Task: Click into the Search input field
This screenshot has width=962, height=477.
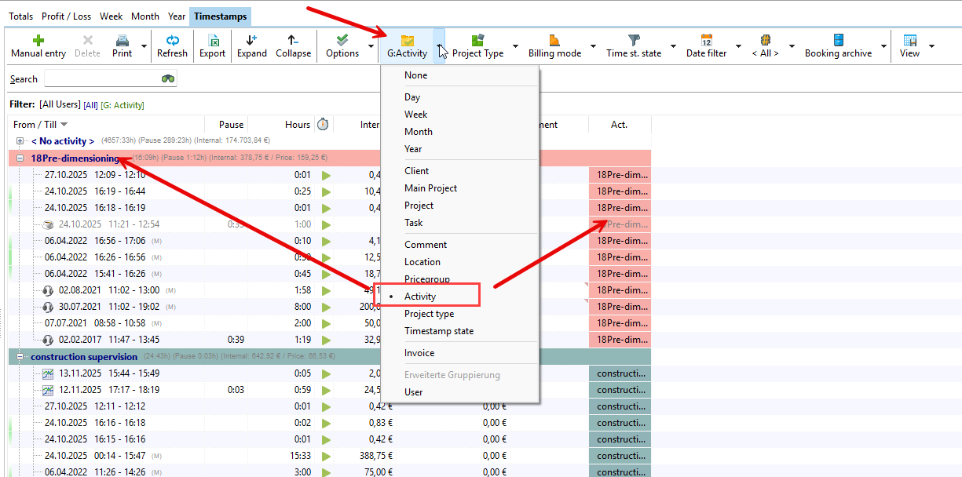Action: (102, 78)
